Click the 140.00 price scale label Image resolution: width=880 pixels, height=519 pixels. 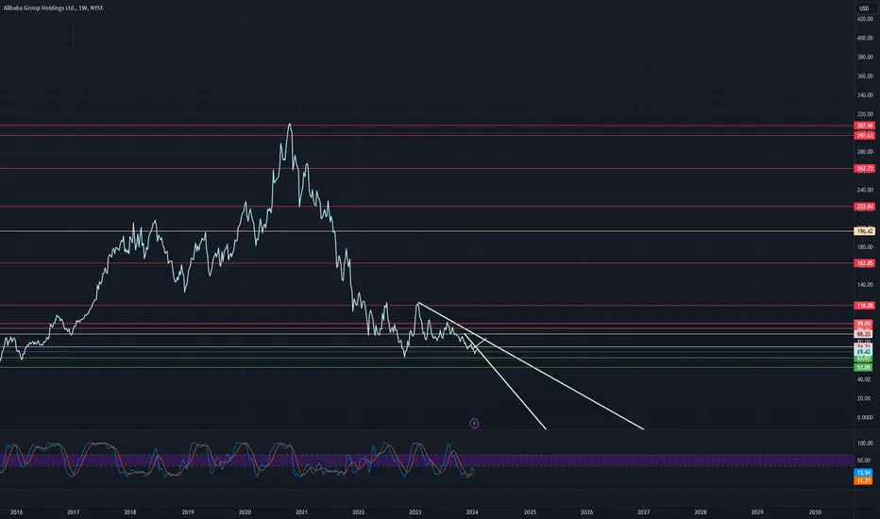865,285
